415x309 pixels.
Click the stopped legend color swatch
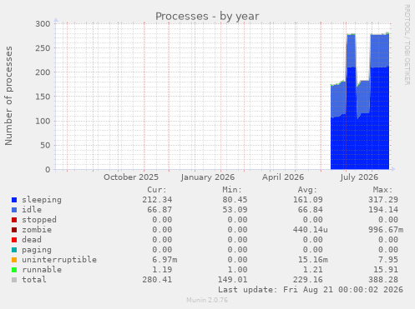coord(14,220)
